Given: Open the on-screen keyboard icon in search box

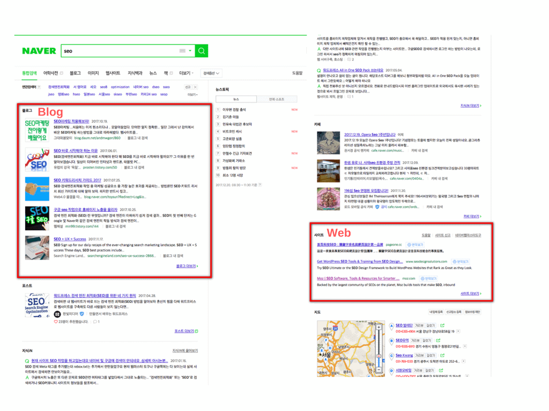Looking at the screenshot, I should (x=182, y=51).
